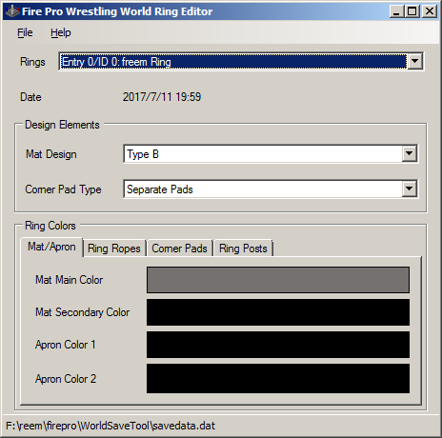Click the app icon in title bar
442x438 pixels.
[12, 11]
